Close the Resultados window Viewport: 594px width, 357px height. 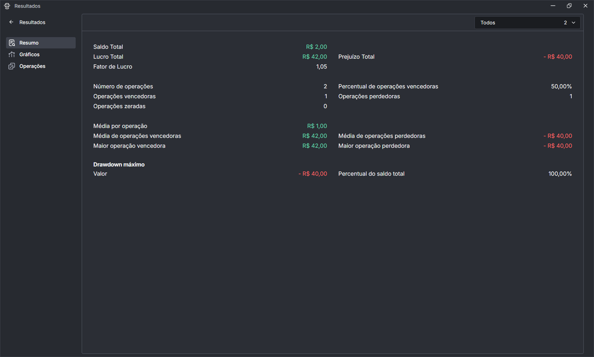(586, 6)
